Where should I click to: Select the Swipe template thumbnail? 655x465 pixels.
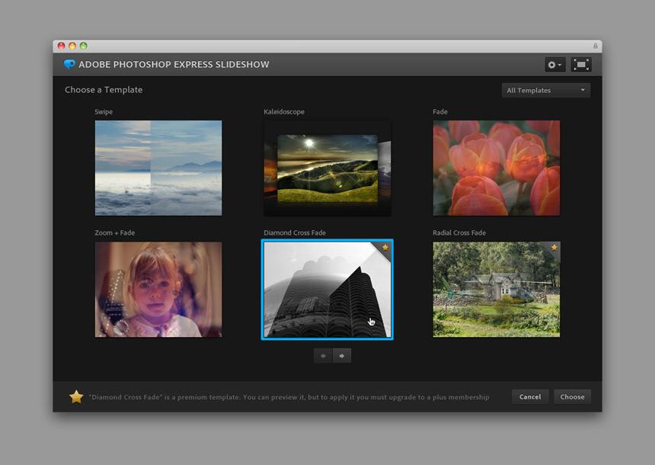pyautogui.click(x=158, y=168)
